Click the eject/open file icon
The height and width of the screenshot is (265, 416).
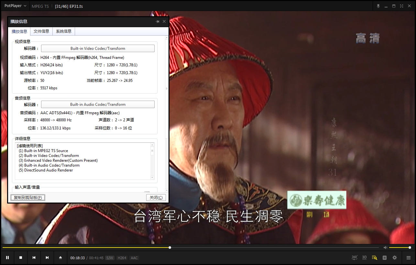coord(60,258)
